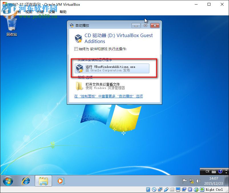Image resolution: width=229 pixels, height=193 pixels.
Task: Close the 自动播放 dialog
Action: click(155, 26)
